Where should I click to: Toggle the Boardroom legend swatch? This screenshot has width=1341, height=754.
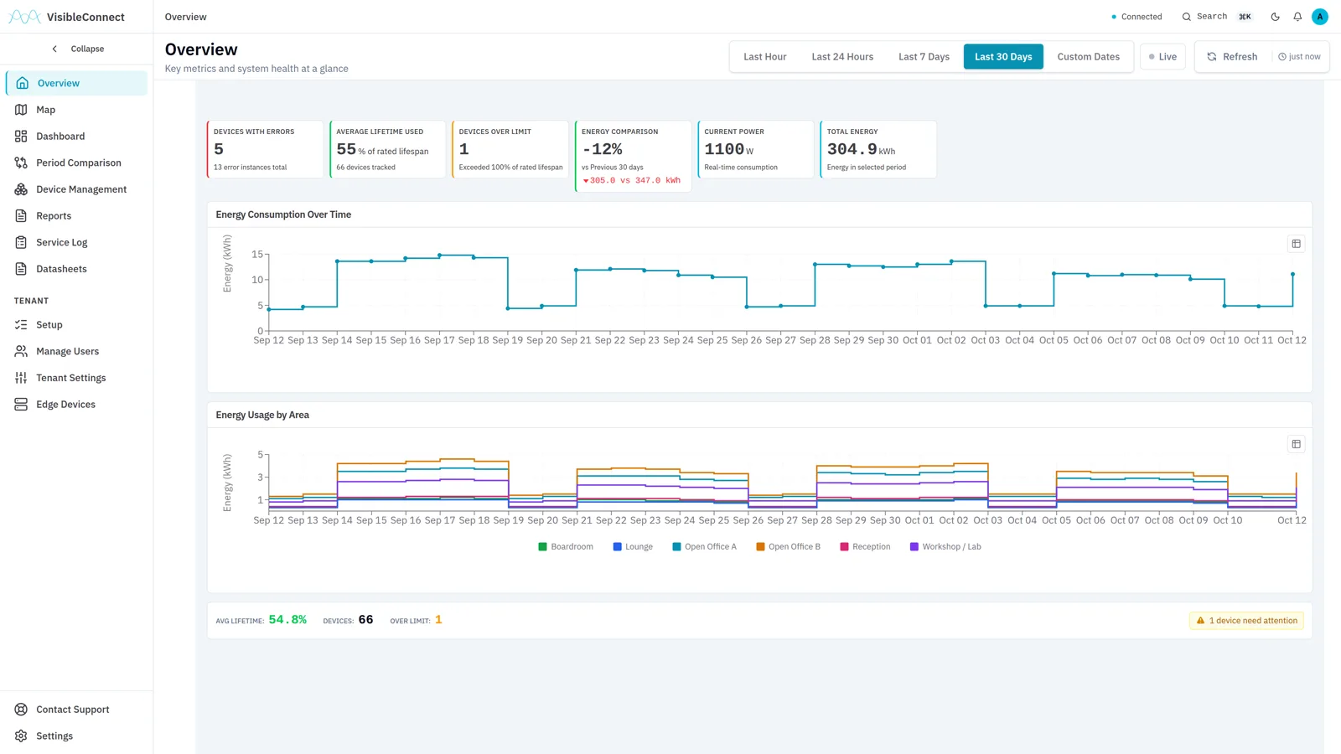(542, 547)
